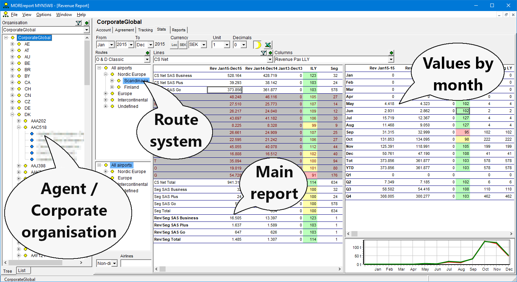This screenshot has width=517, height=282.
Task: Click the monthly table horizontal scrollbar thumb
Action: click(x=354, y=234)
